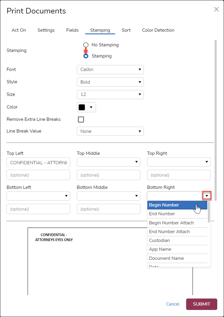Open the Top Right stamp dropdown
Image resolution: width=224 pixels, height=317 pixels.
coord(178,162)
